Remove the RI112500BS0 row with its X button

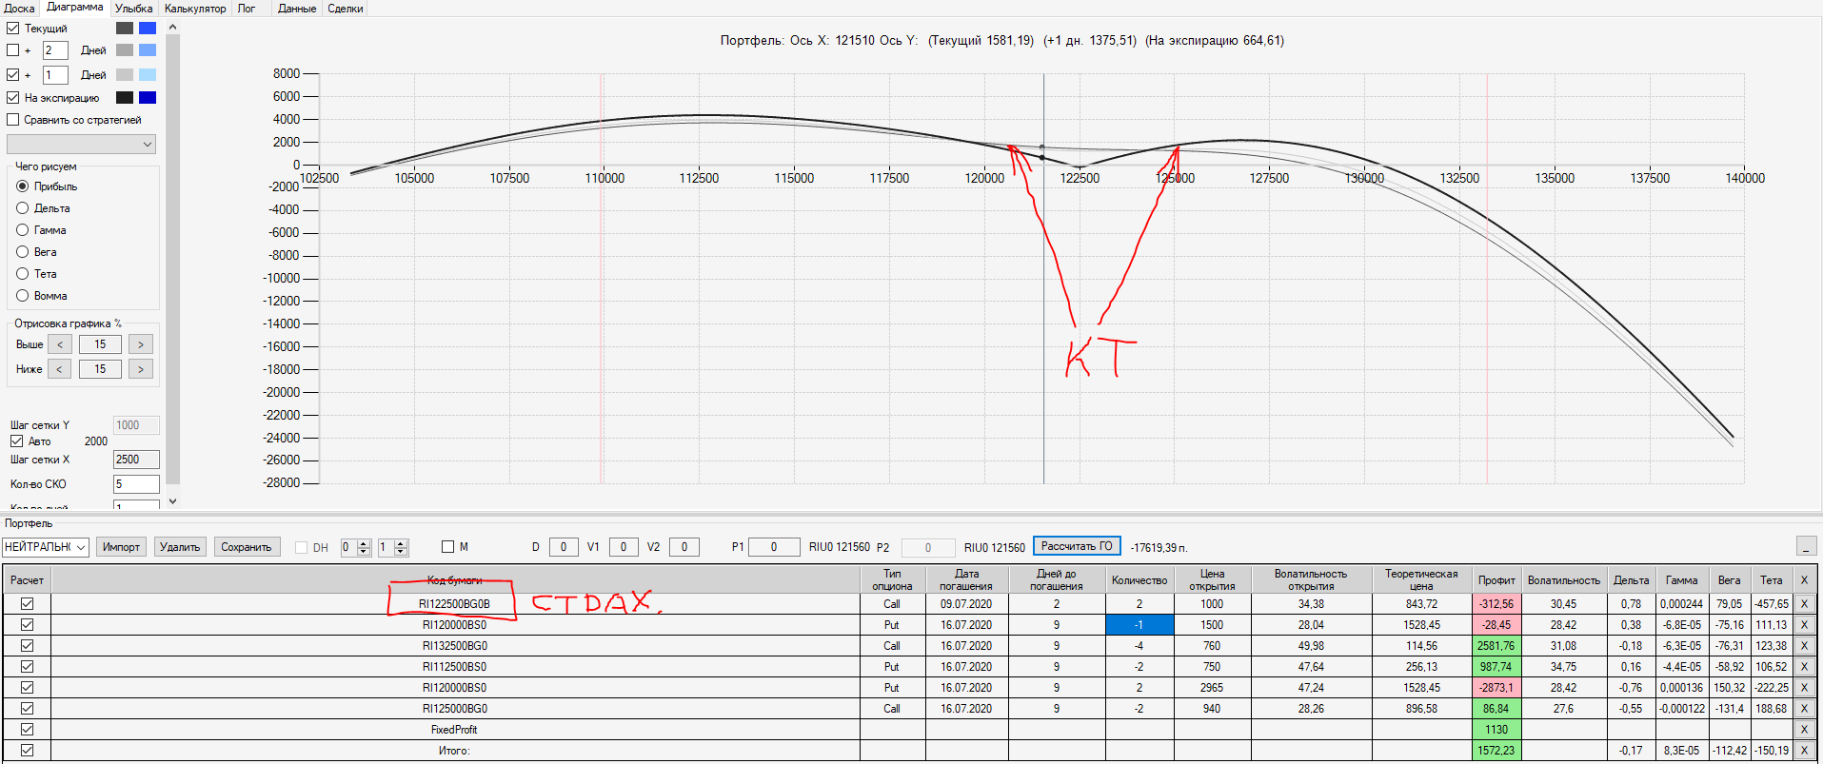click(x=1804, y=667)
